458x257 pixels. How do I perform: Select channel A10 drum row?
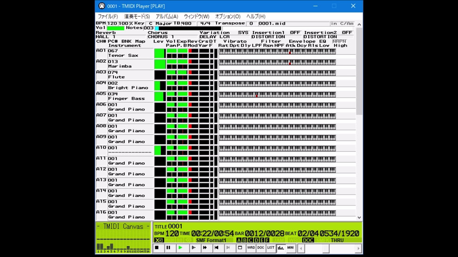pos(125,150)
